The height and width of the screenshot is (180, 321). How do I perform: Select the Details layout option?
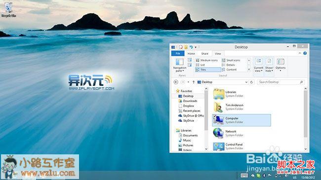(228, 65)
